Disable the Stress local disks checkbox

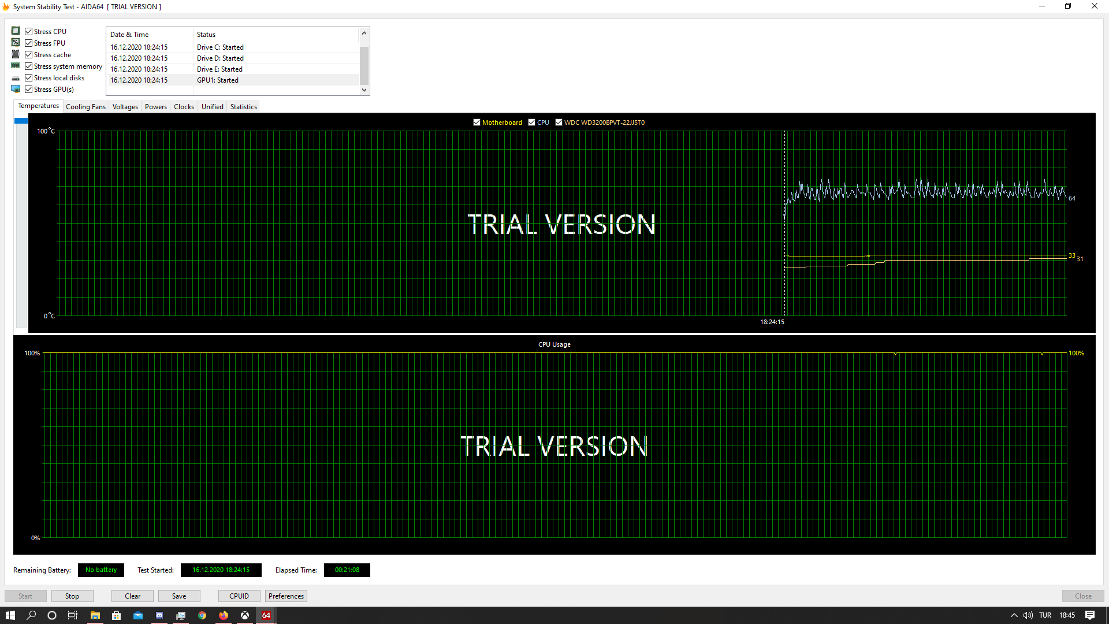click(28, 78)
